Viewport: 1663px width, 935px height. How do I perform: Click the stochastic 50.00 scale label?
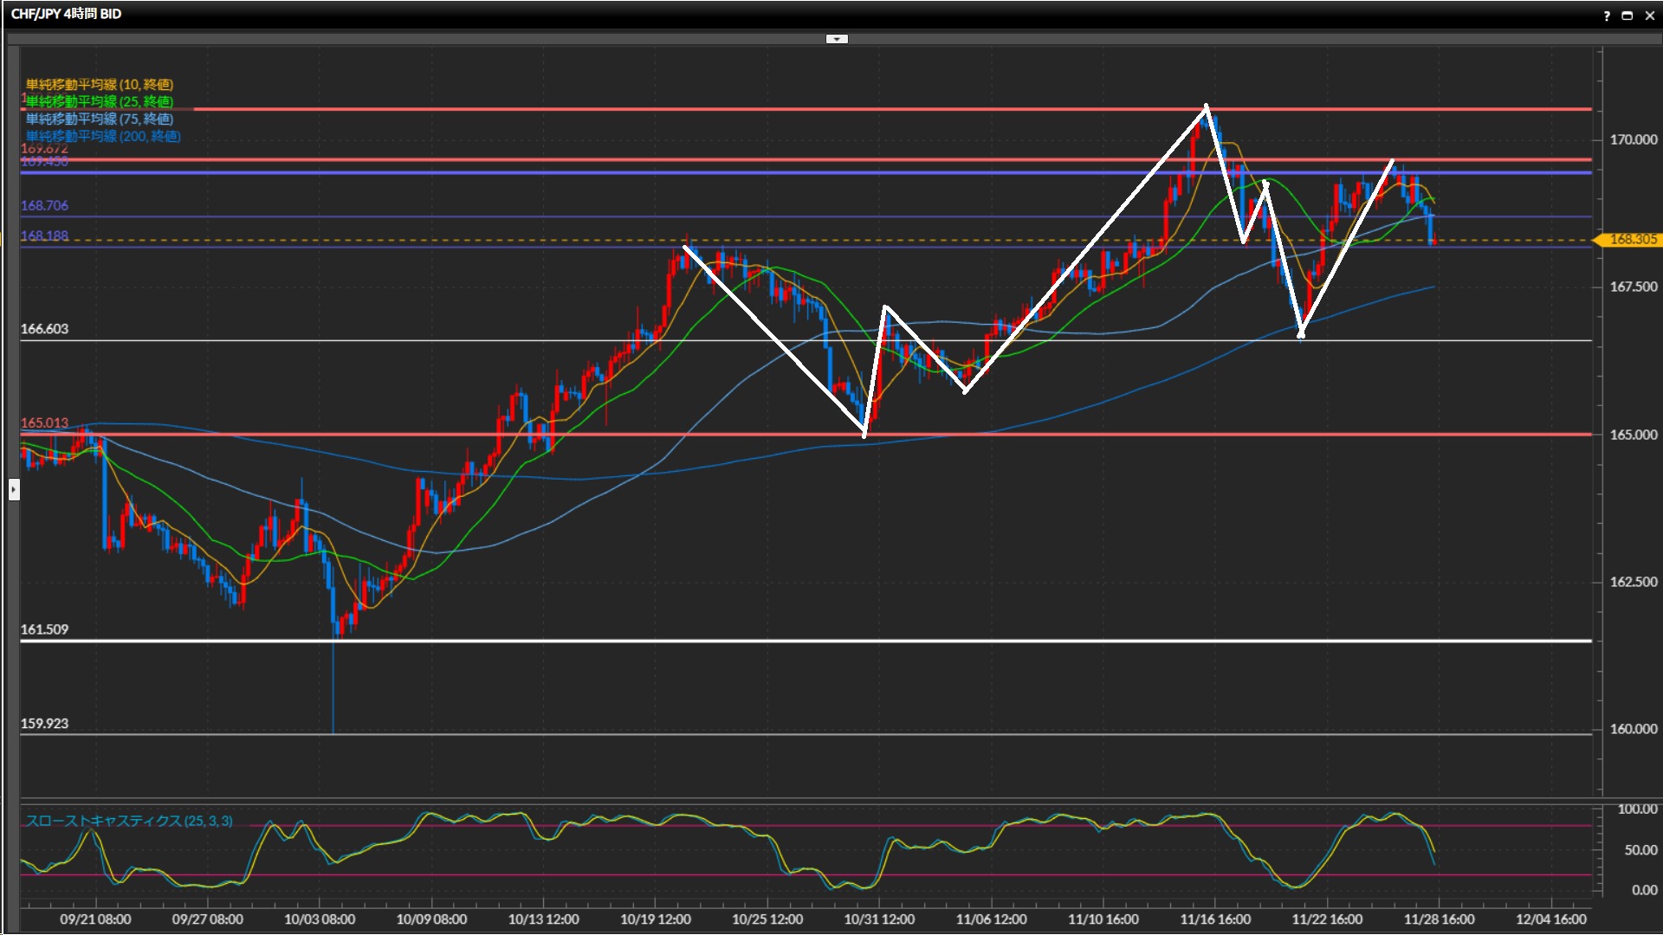pos(1640,850)
